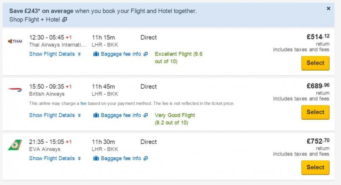Click the British Airways logo icon

click(14, 90)
